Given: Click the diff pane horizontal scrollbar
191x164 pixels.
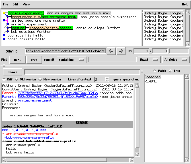Looking at the screenshot, I should [x=68, y=160].
